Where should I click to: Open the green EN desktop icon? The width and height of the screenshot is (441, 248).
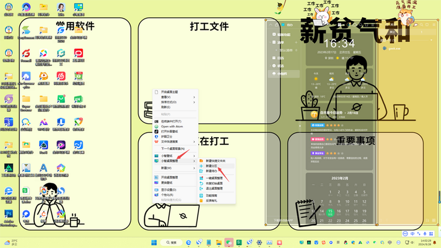click(x=79, y=101)
